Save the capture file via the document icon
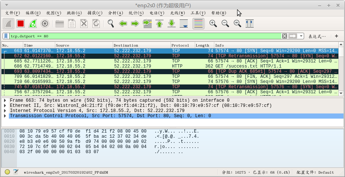Viewport: 345px width, 177px height. tap(71, 24)
